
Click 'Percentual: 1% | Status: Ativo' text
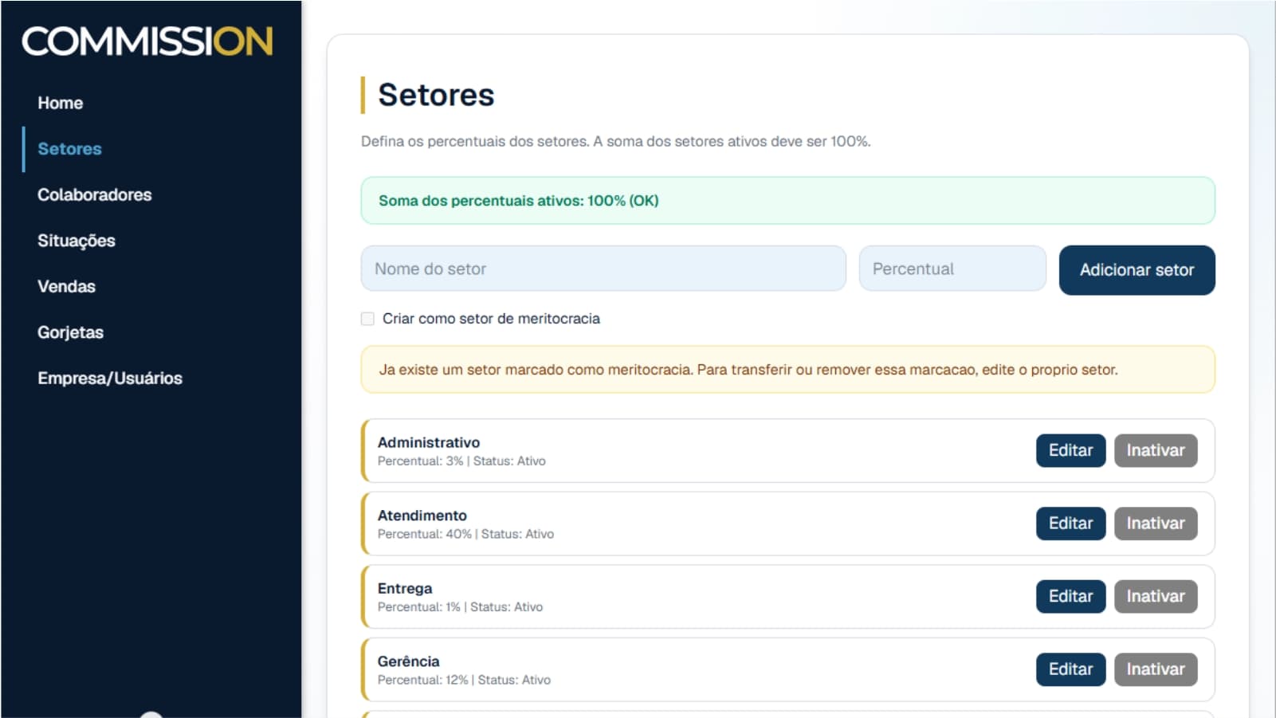[460, 607]
